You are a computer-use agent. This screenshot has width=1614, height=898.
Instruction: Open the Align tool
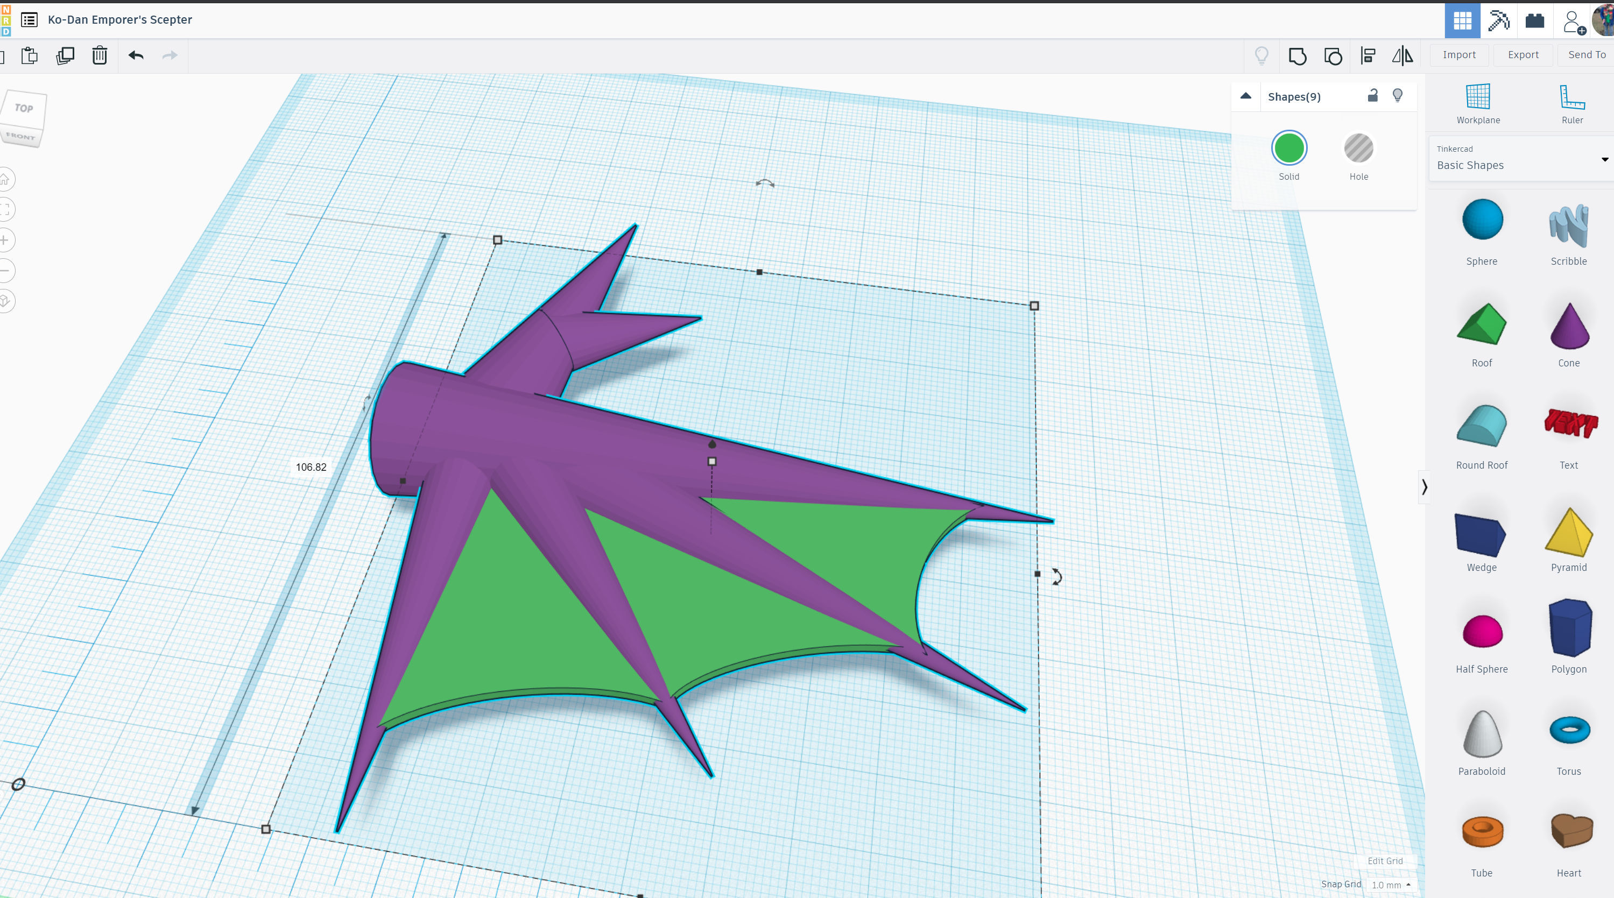1368,56
